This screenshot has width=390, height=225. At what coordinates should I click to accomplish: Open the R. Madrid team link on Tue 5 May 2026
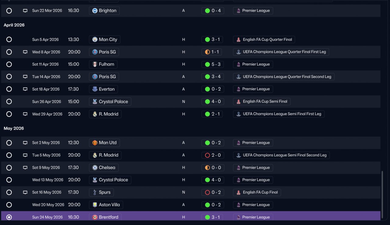click(x=105, y=155)
